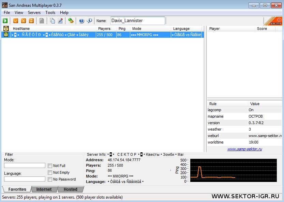Click the green Connect play icon
284x202 pixels.
5,21
